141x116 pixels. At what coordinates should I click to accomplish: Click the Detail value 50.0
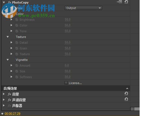pos(67,43)
